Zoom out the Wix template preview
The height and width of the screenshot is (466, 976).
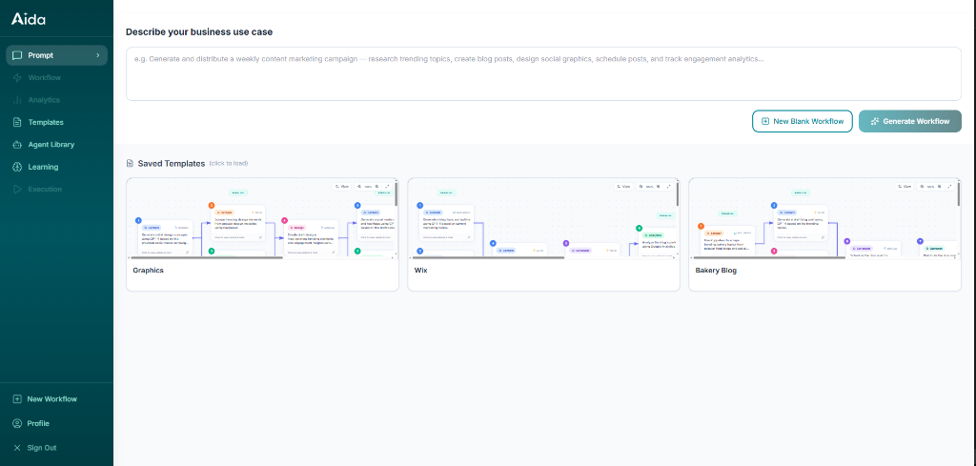click(x=640, y=187)
